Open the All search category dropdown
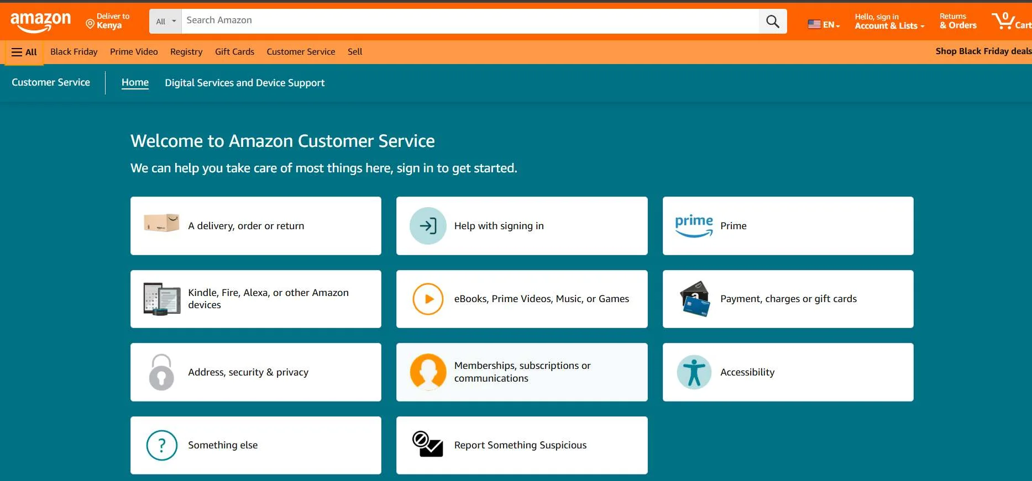 [x=166, y=22]
